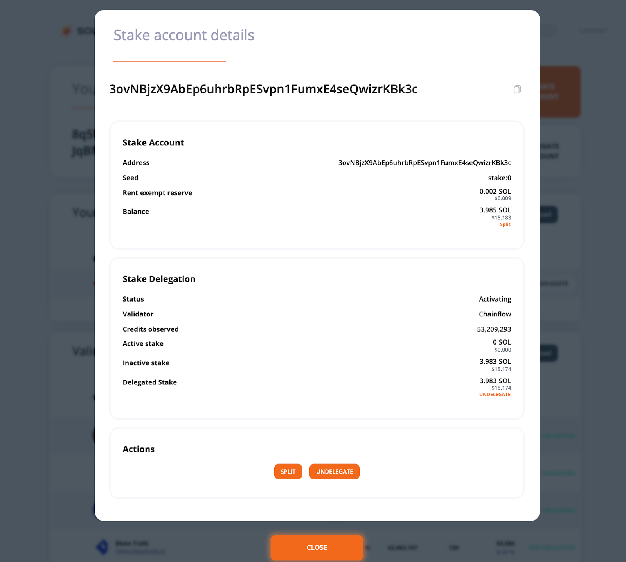Click the orange Split link under Balance
626x562 pixels.
coord(505,224)
